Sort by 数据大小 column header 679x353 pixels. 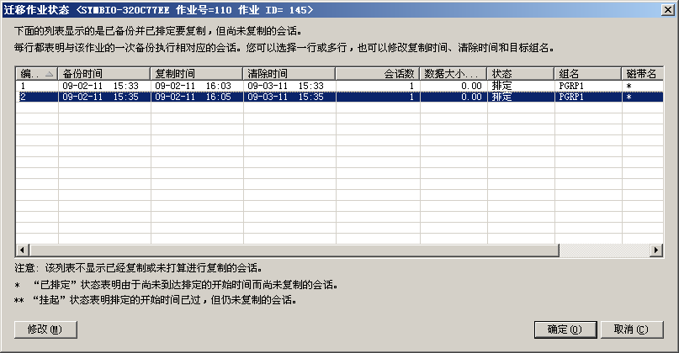pos(454,74)
